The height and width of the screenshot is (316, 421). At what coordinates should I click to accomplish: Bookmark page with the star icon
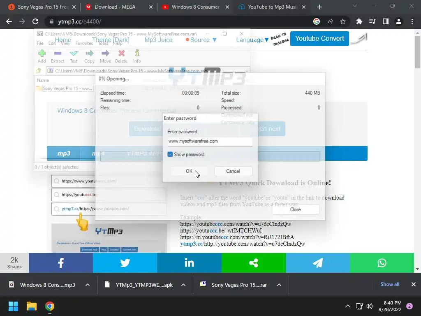(x=343, y=21)
